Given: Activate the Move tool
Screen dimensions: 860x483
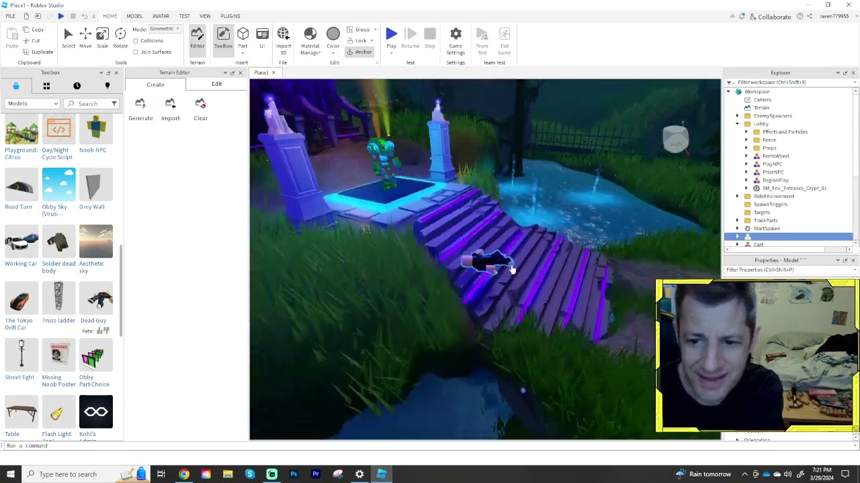Looking at the screenshot, I should click(x=85, y=38).
